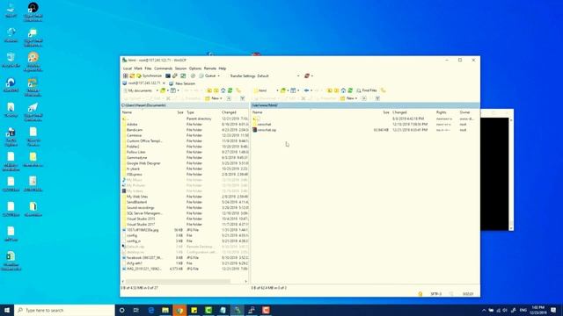Open the Options menu
The height and width of the screenshot is (316, 563).
point(195,68)
